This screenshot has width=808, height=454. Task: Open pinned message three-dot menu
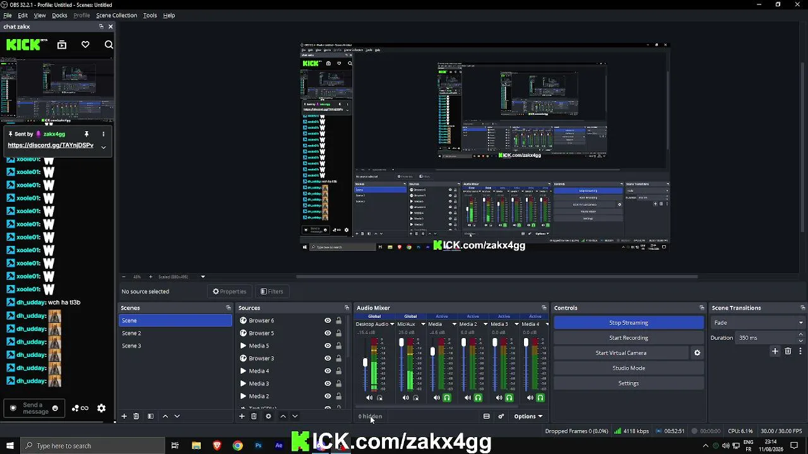pyautogui.click(x=104, y=134)
